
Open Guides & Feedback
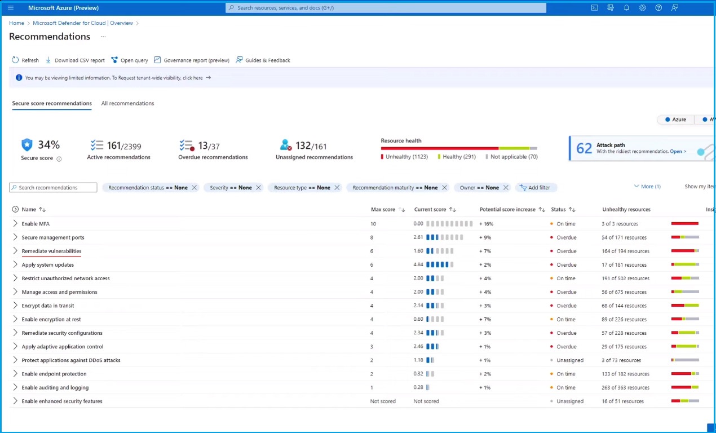coord(263,60)
